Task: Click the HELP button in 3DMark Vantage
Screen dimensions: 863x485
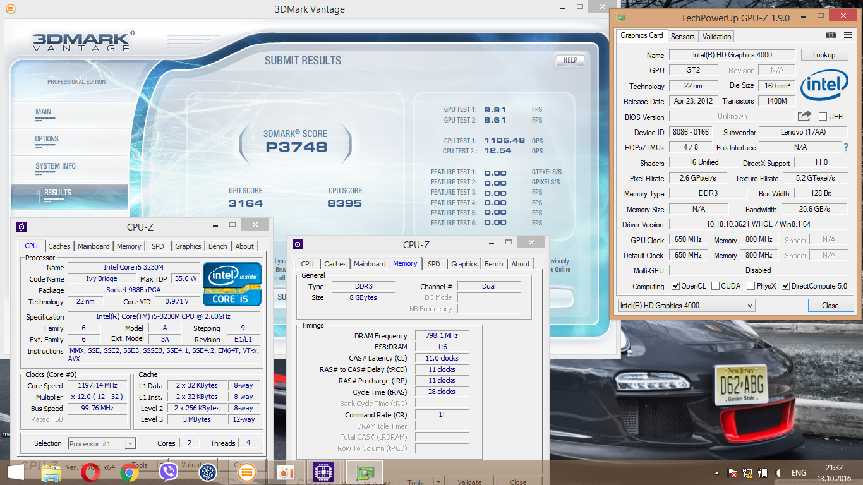Action: 570,60
